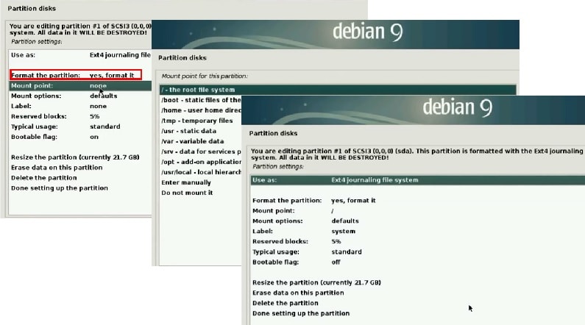Choose 'Delete the partition' in left window
Screen dimensions: 585x325
coord(80,178)
